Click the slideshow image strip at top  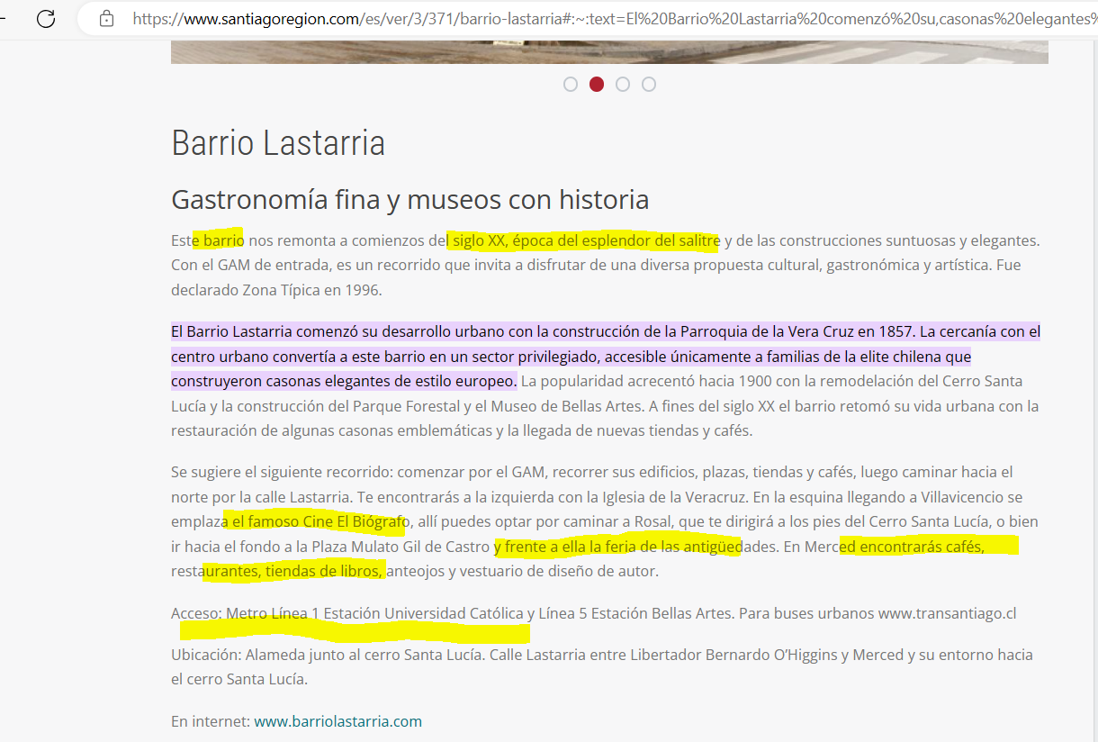pos(609,51)
